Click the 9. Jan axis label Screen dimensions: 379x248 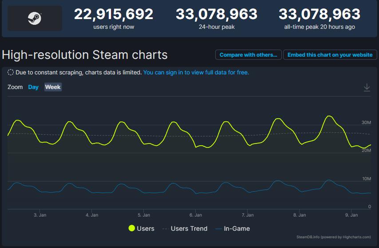click(351, 215)
